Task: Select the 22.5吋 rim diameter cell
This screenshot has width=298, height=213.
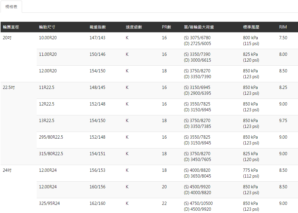Action: pos(9,87)
